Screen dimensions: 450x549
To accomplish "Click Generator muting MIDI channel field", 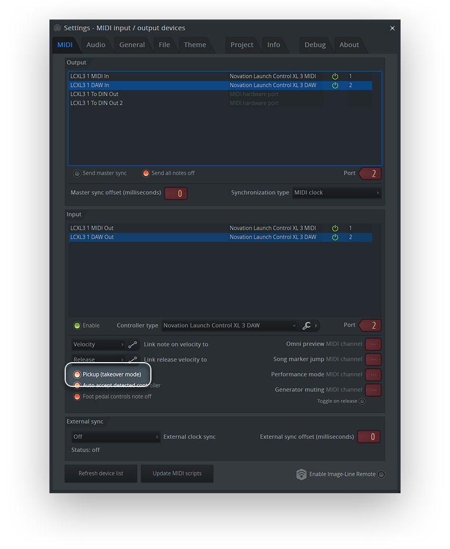I will [373, 390].
